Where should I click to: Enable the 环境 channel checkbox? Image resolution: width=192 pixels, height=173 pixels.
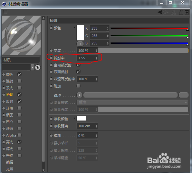click(19, 108)
